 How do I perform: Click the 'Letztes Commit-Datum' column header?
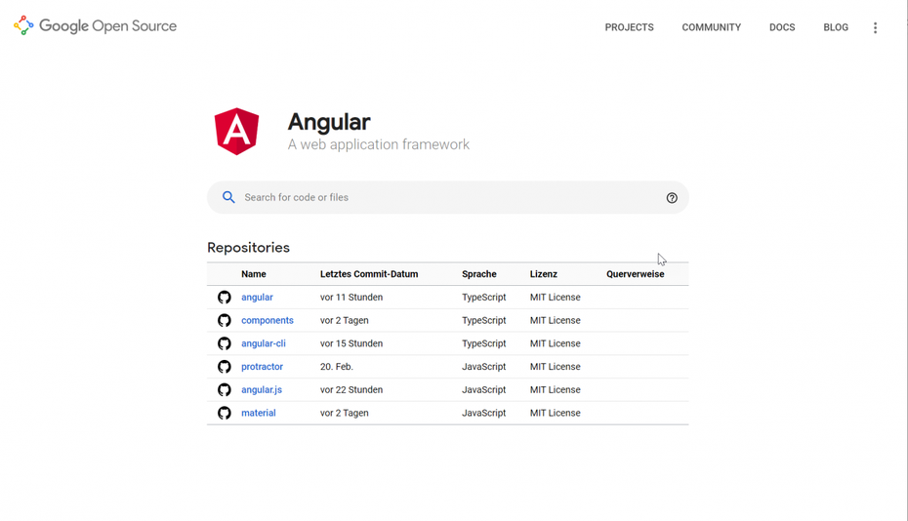click(369, 274)
